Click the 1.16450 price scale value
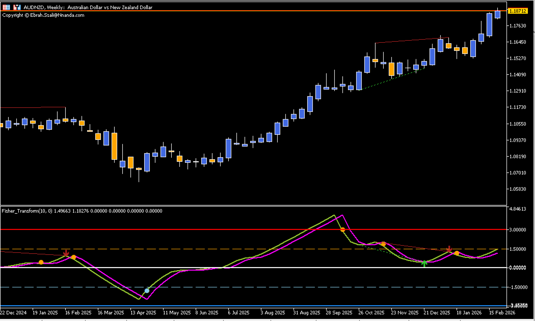 tap(517, 42)
